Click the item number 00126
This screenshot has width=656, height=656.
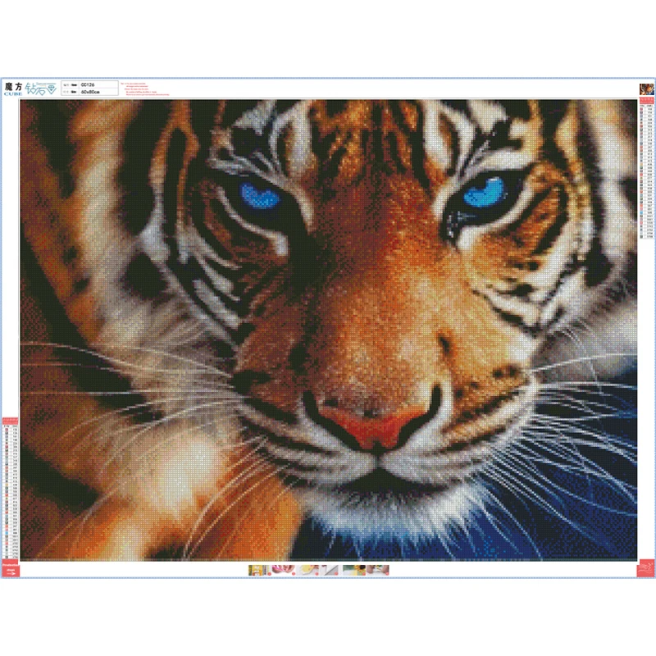point(88,84)
